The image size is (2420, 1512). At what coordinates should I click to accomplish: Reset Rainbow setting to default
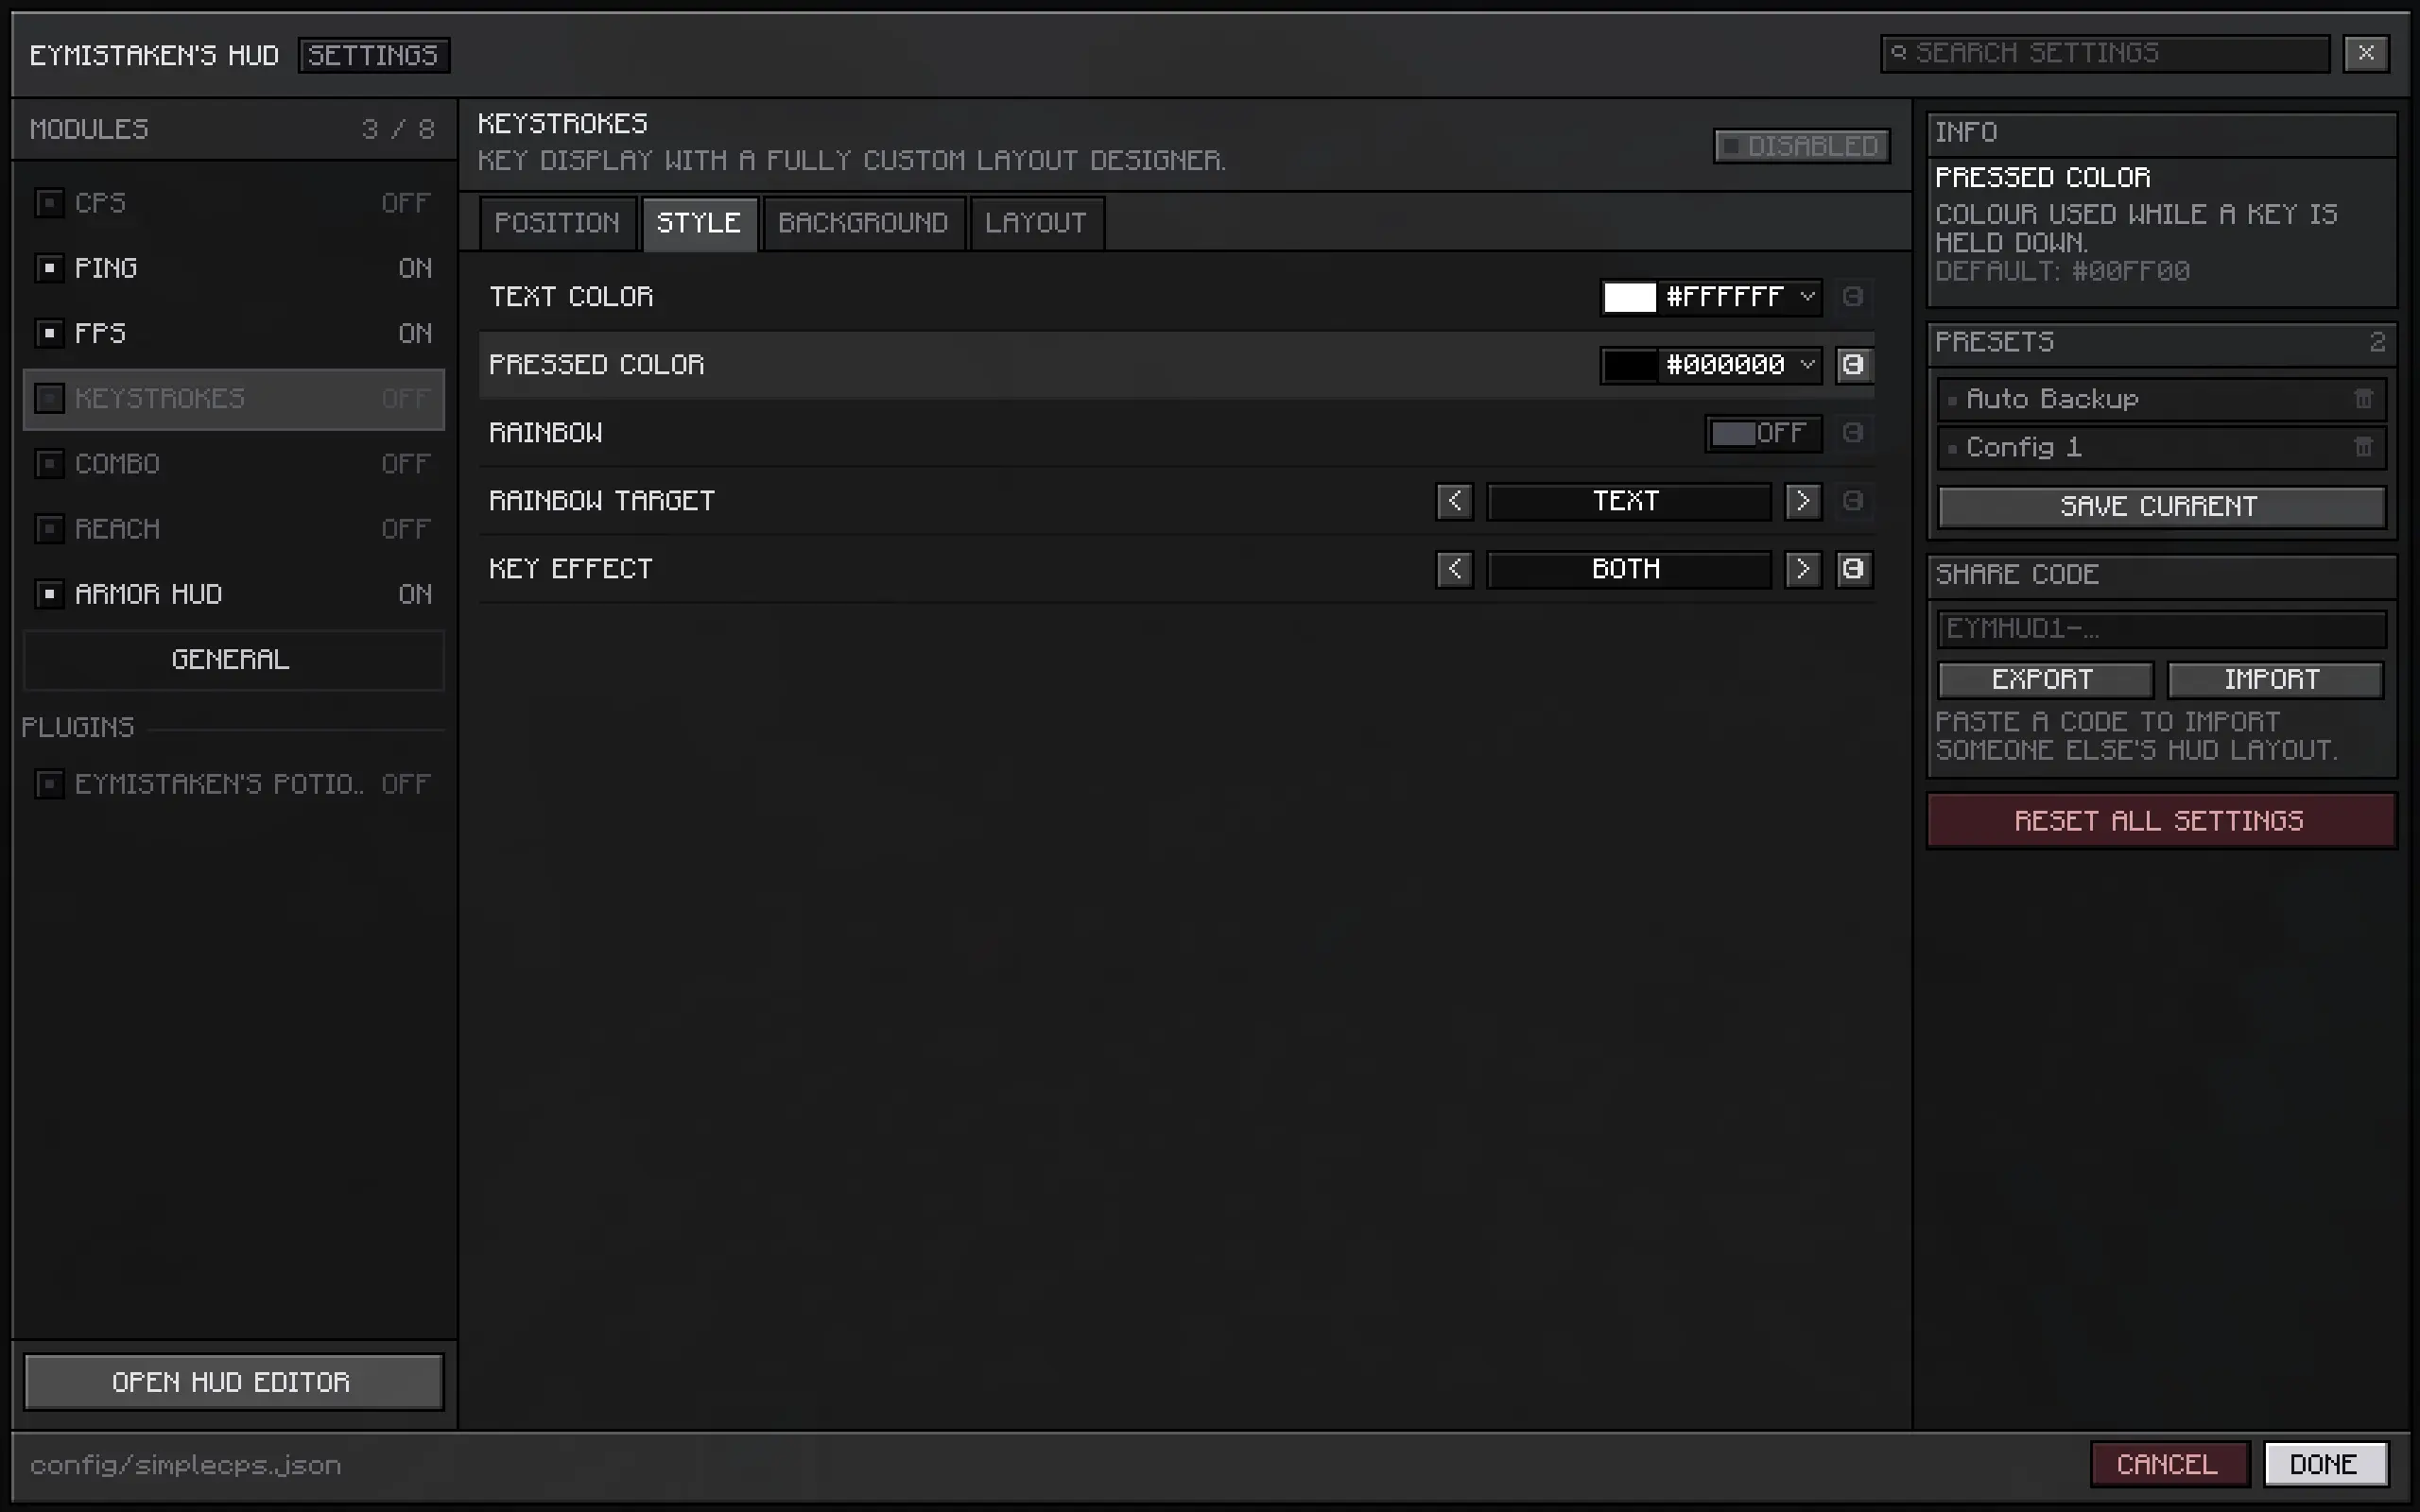(1853, 433)
